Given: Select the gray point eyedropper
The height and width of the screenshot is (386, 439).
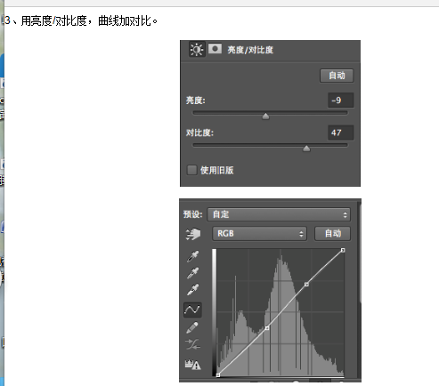Looking at the screenshot, I should coord(192,273).
